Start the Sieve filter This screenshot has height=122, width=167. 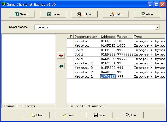pos(53,14)
